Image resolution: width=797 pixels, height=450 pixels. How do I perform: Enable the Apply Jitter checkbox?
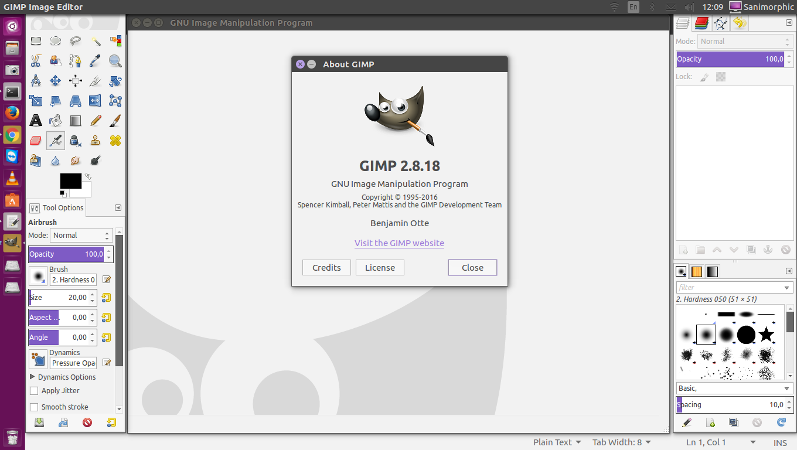[x=34, y=391]
